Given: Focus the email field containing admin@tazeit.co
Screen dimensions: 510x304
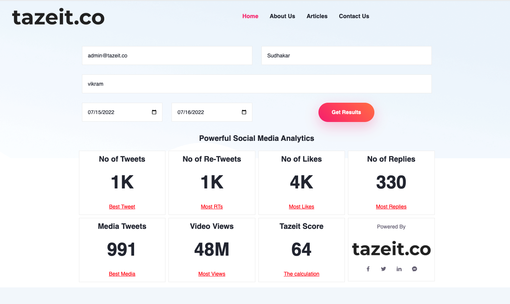Looking at the screenshot, I should [167, 56].
